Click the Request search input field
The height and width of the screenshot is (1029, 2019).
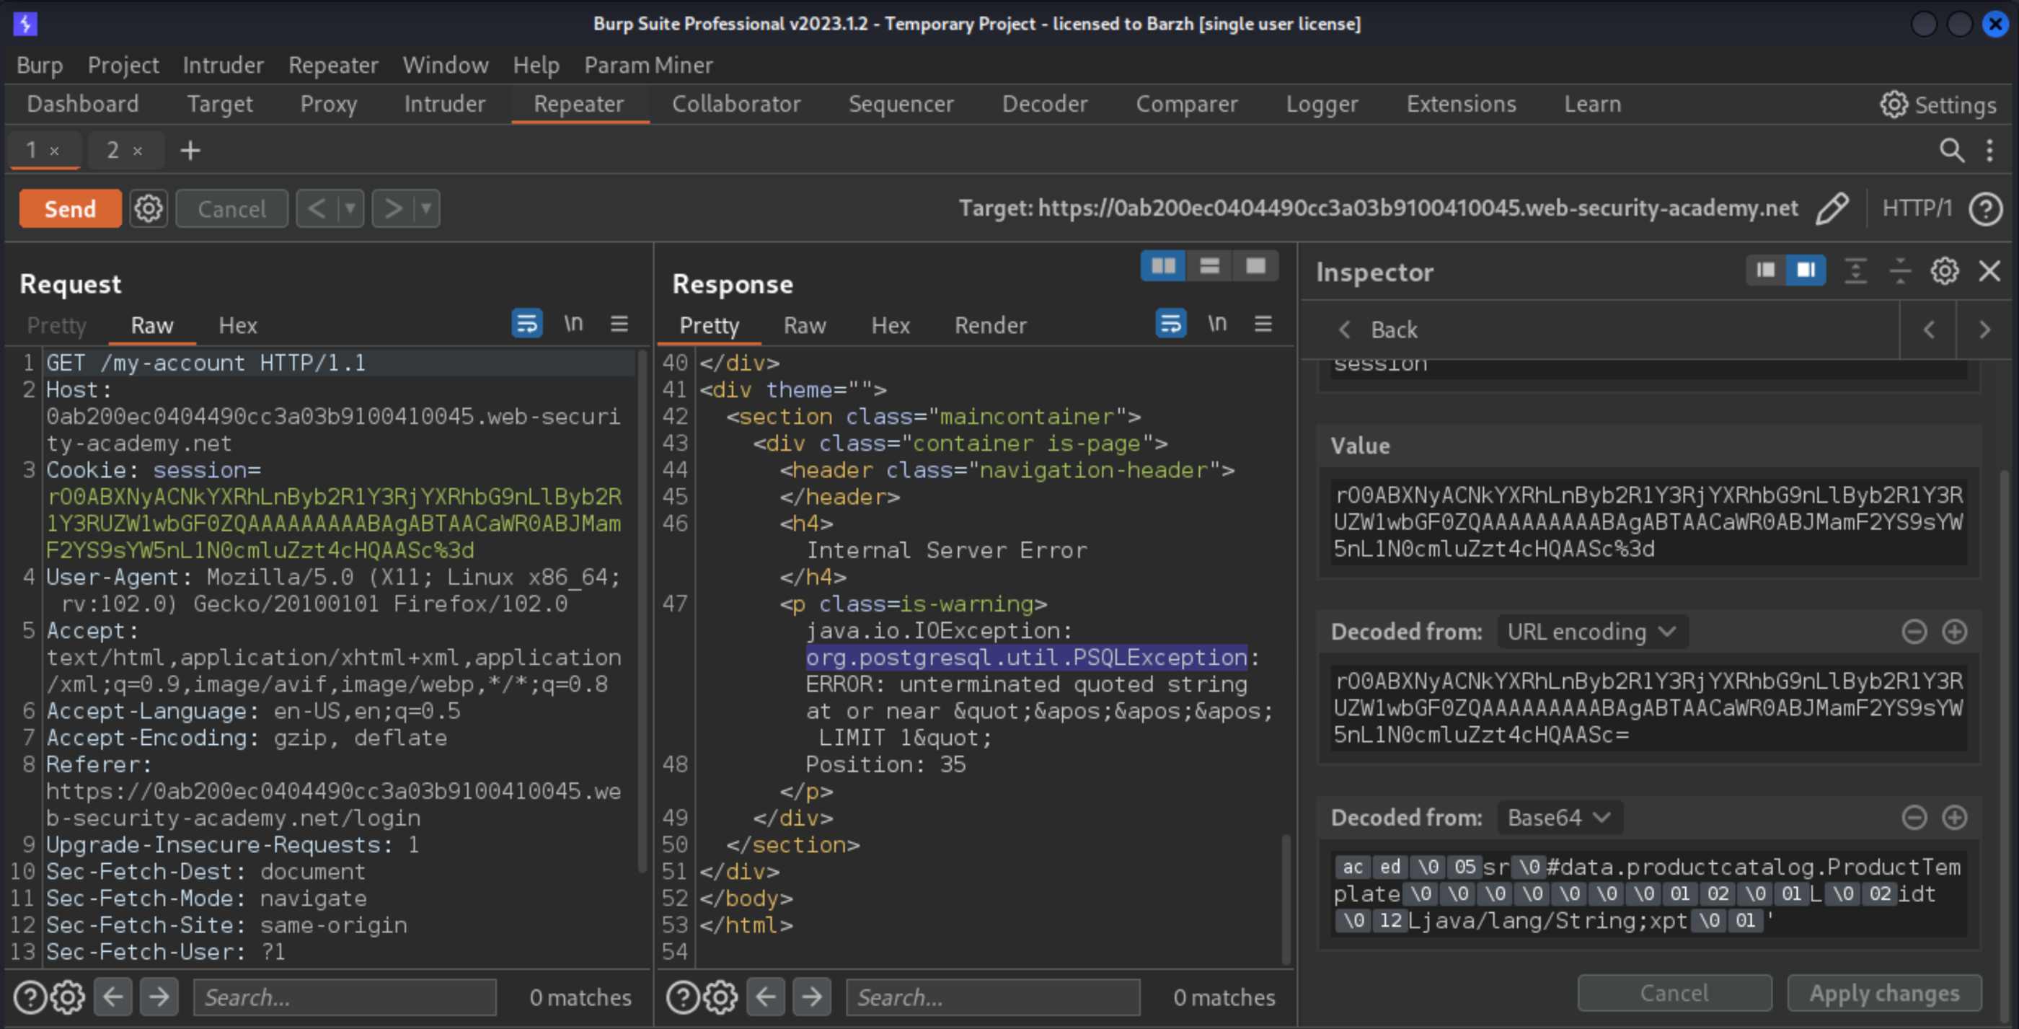point(345,997)
